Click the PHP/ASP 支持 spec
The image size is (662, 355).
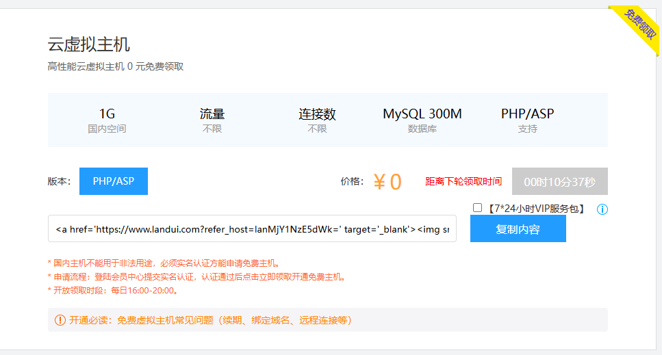[527, 120]
